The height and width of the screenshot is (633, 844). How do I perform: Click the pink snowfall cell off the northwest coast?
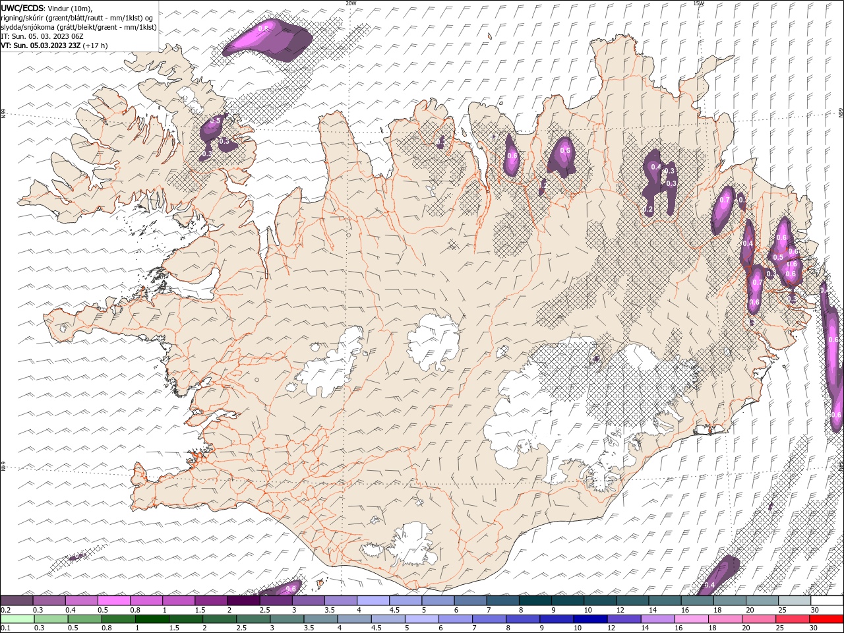click(267, 40)
